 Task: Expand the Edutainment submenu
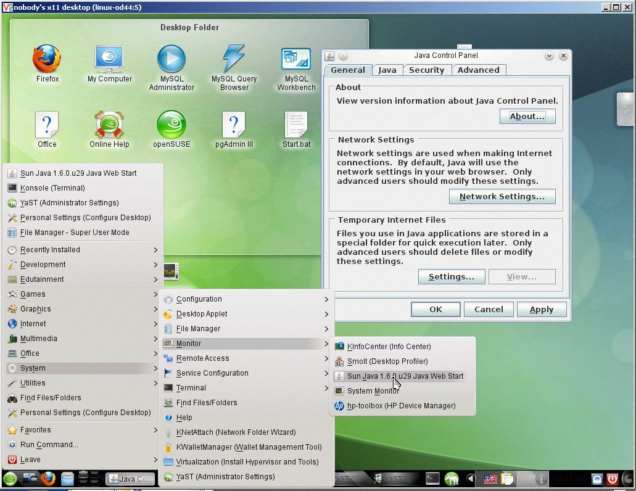click(x=83, y=279)
